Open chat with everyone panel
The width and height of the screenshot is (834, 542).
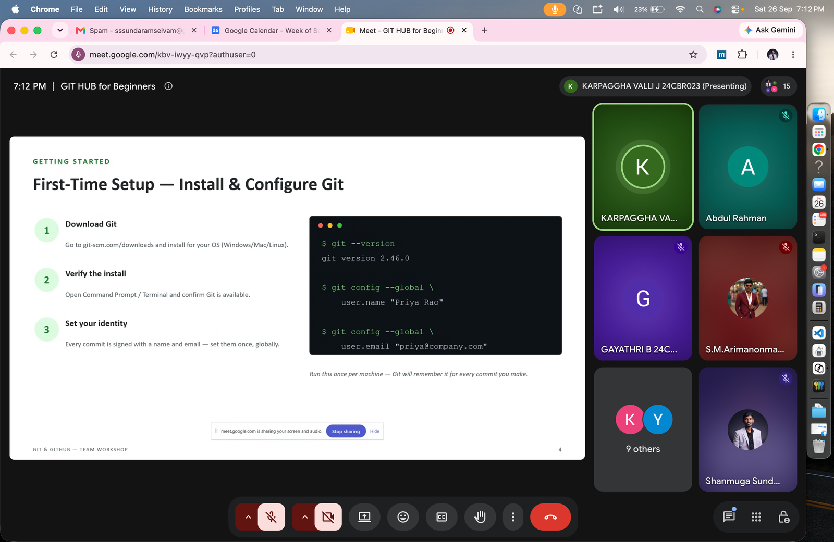(x=729, y=516)
